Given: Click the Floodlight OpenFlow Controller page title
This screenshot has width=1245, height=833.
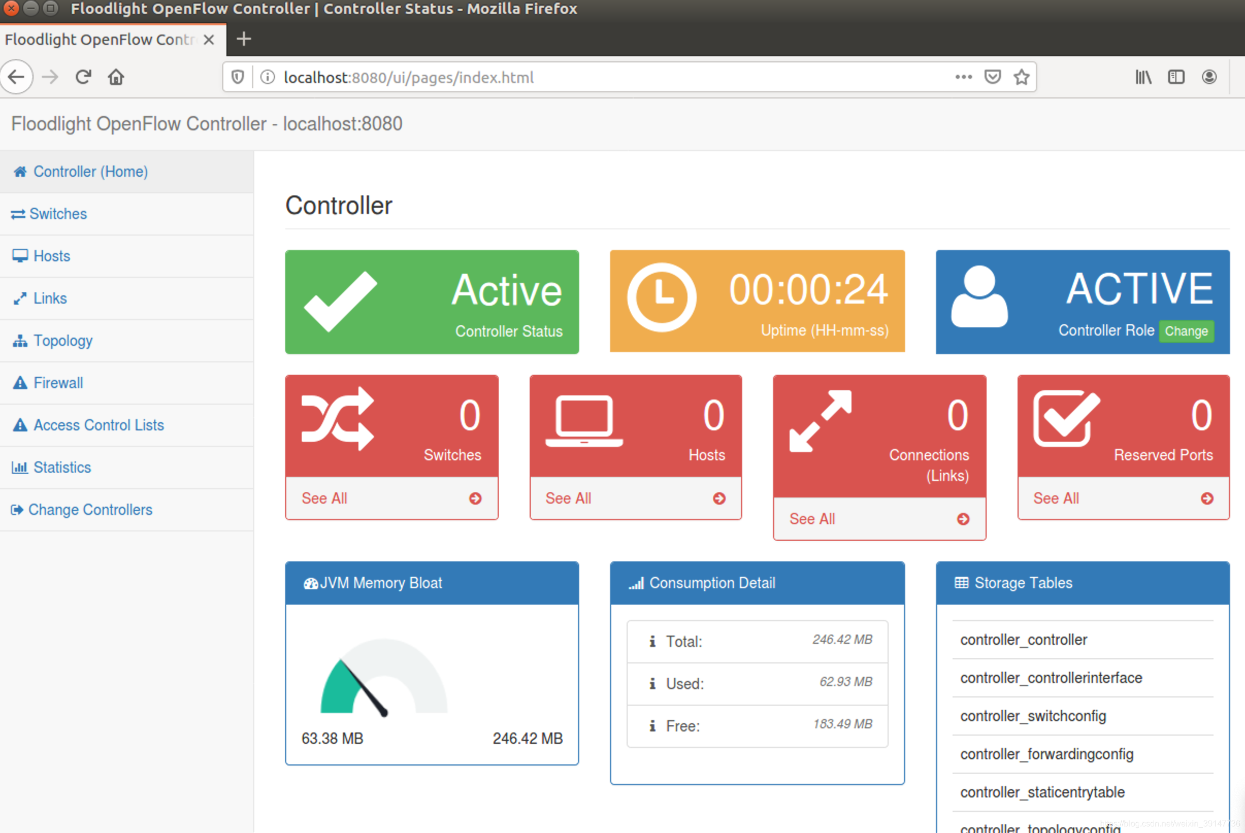Looking at the screenshot, I should tap(207, 124).
